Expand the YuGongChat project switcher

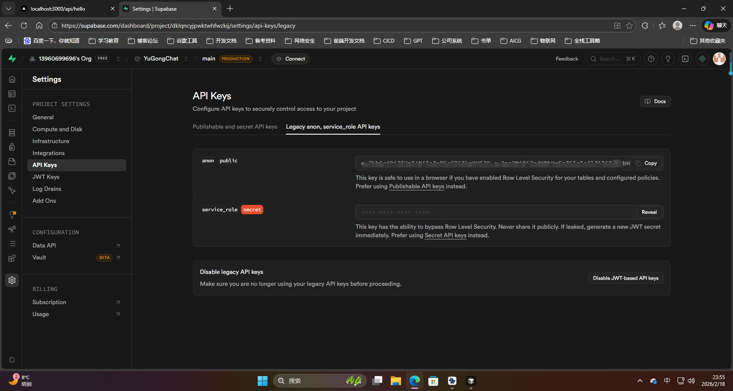coord(186,59)
